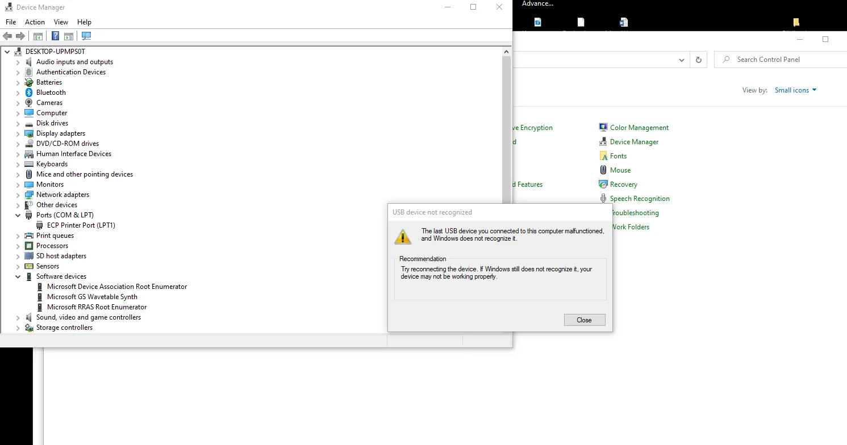Open the Help menu in Device Manager
Viewport: 847px width, 445px height.
pyautogui.click(x=84, y=22)
